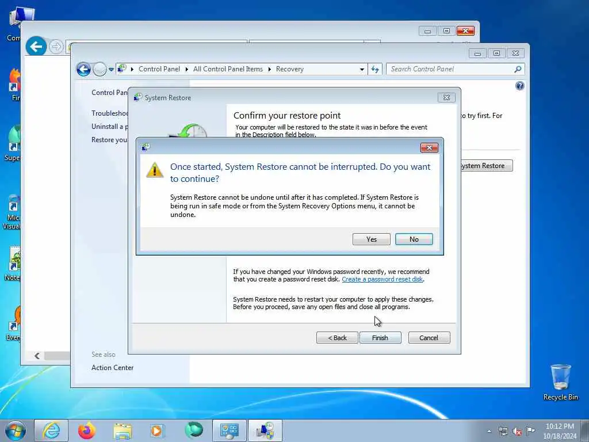589x442 pixels.
Task: Open the green globe app on taskbar
Action: click(193, 430)
